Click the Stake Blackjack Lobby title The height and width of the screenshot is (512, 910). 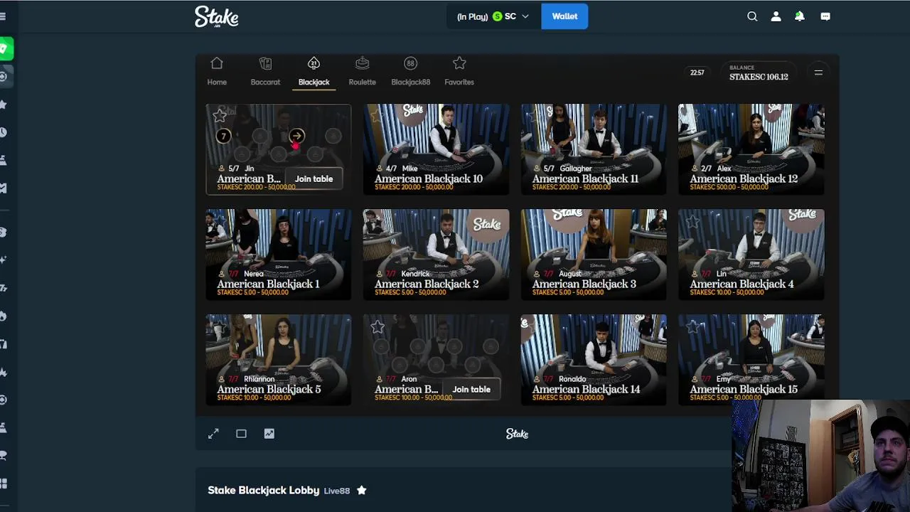(264, 490)
